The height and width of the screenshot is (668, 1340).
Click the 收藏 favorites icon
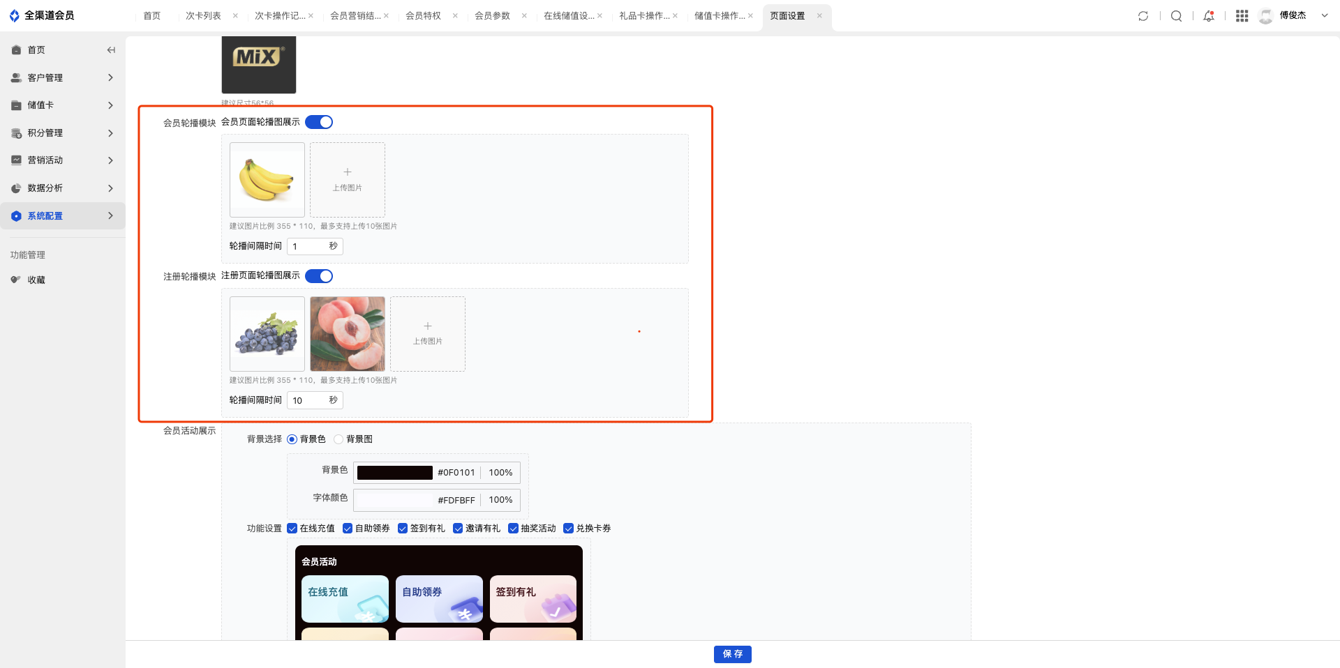16,280
